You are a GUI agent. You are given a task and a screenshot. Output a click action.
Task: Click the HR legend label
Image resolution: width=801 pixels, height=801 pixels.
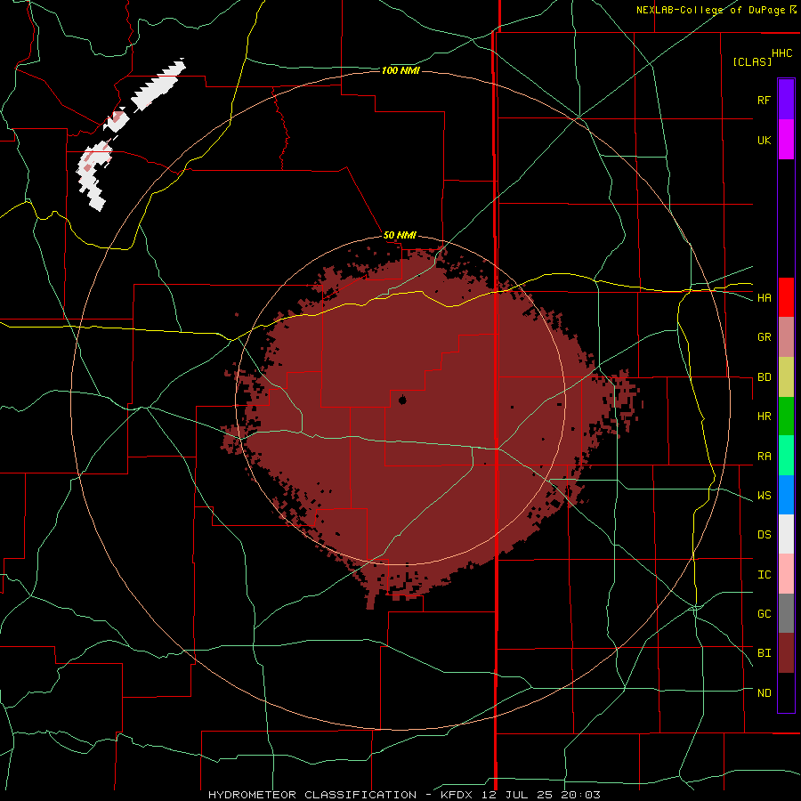[764, 417]
